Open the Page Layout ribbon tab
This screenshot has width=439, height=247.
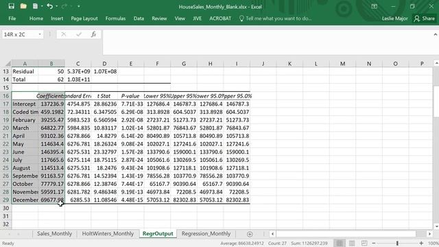pyautogui.click(x=84, y=19)
